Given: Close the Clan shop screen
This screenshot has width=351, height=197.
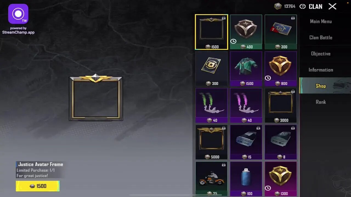Looking at the screenshot, I should tap(332, 6).
